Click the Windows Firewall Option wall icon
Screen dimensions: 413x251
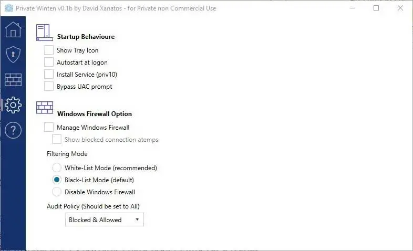(x=44, y=108)
